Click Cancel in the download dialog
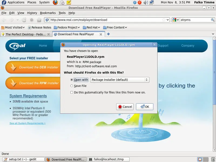The image size is (216, 162). (125, 107)
